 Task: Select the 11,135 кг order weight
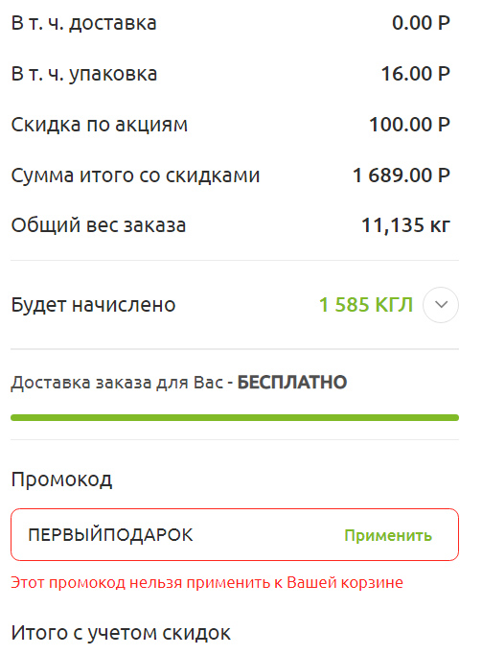pyautogui.click(x=405, y=225)
